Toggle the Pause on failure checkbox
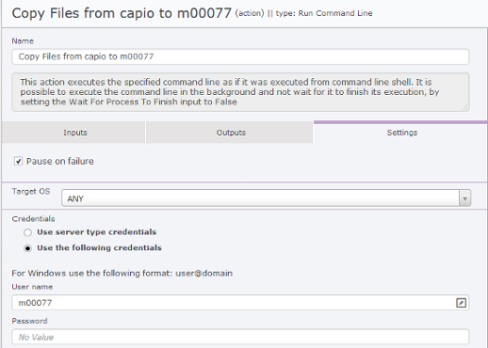The width and height of the screenshot is (488, 348). tap(18, 162)
